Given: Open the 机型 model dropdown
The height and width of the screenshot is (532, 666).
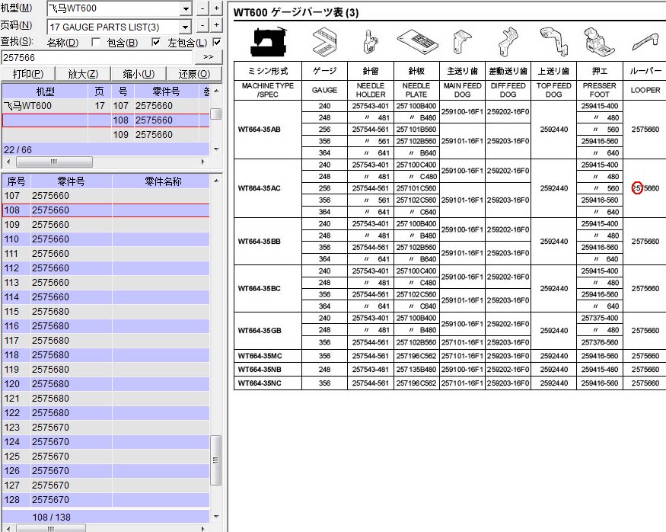Looking at the screenshot, I should click(186, 8).
